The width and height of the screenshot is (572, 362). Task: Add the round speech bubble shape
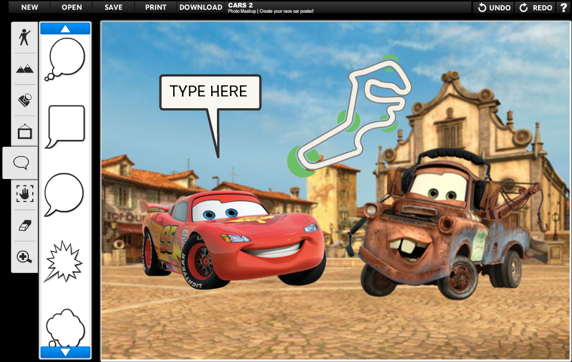pyautogui.click(x=64, y=195)
